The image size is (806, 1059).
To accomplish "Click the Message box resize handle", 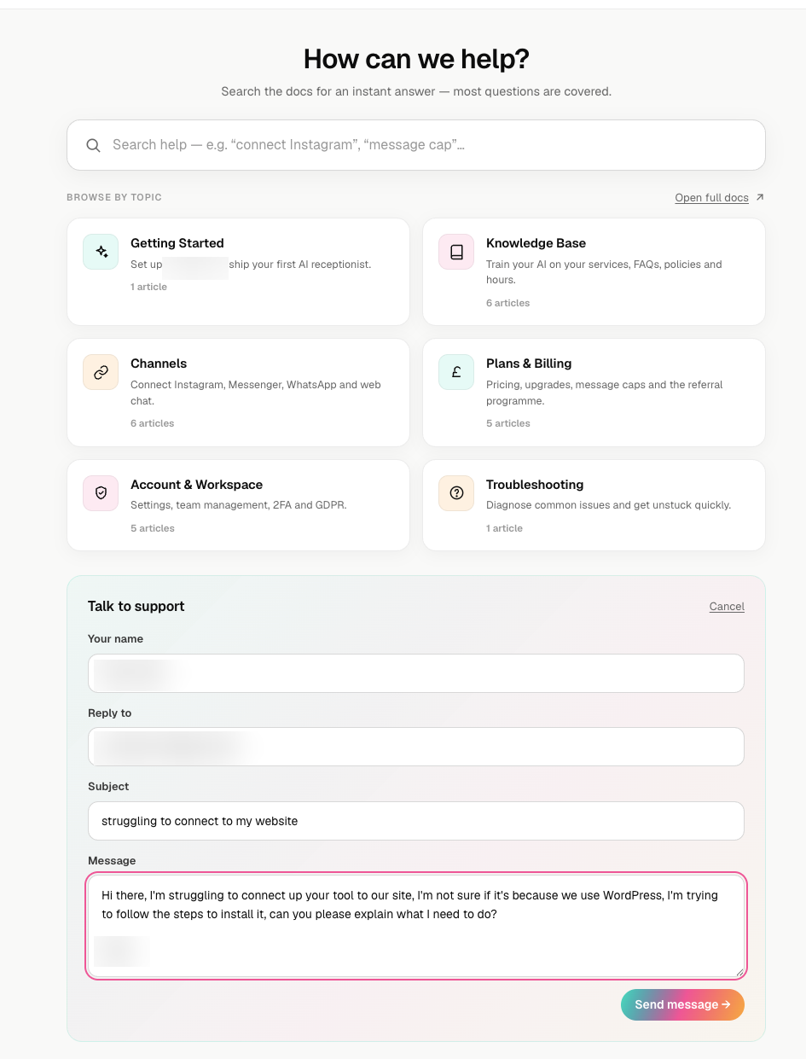I will click(x=739, y=971).
